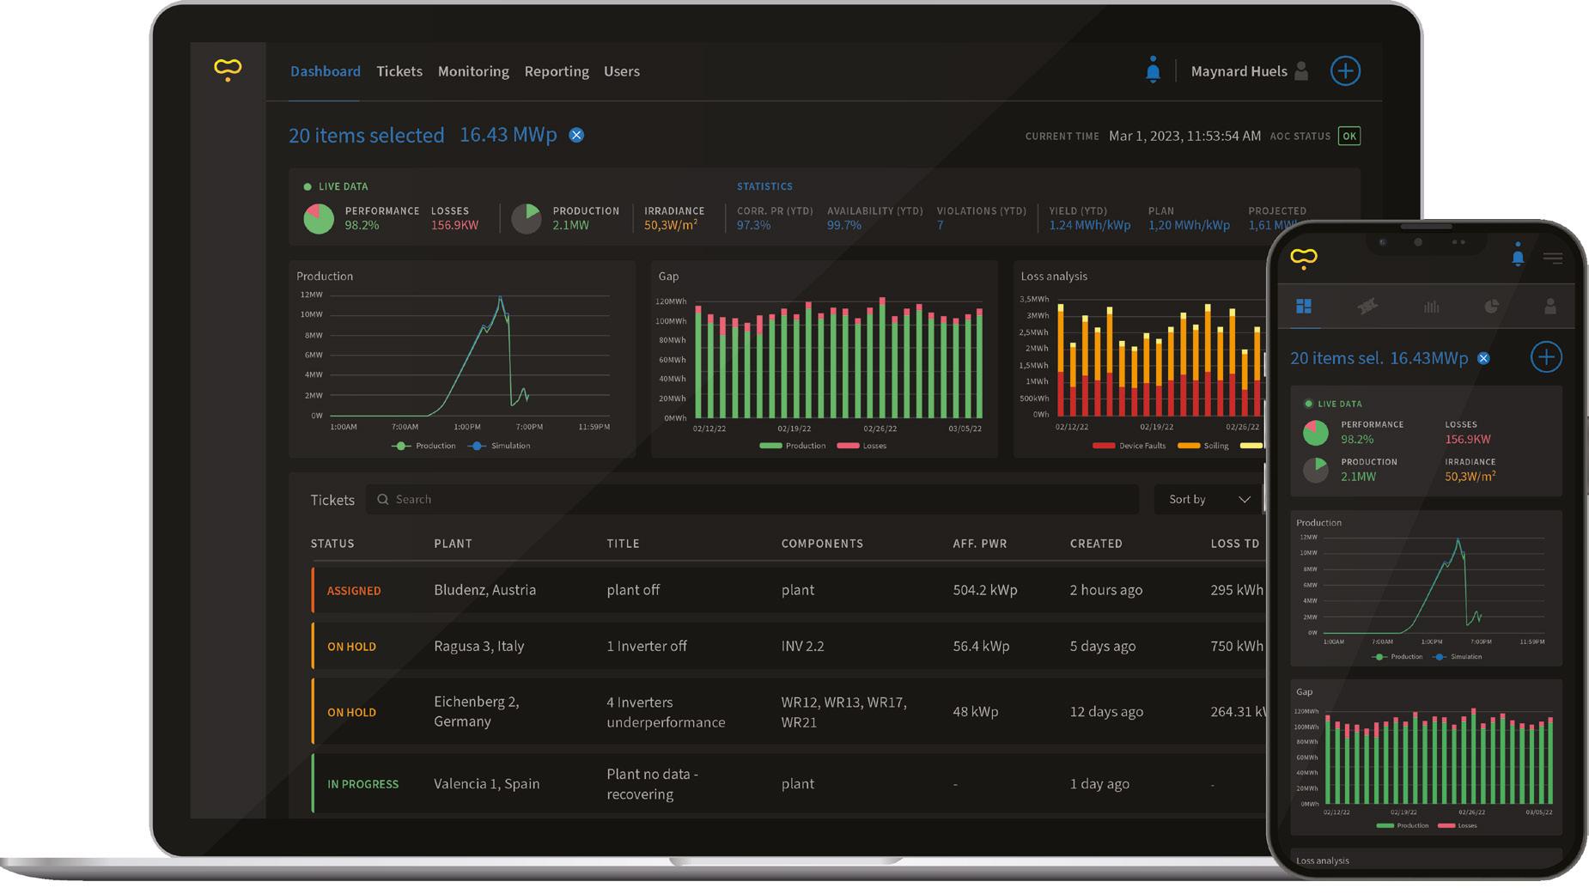Click the STATUS column header
Viewport: 1589px width, 894px height.
[332, 544]
